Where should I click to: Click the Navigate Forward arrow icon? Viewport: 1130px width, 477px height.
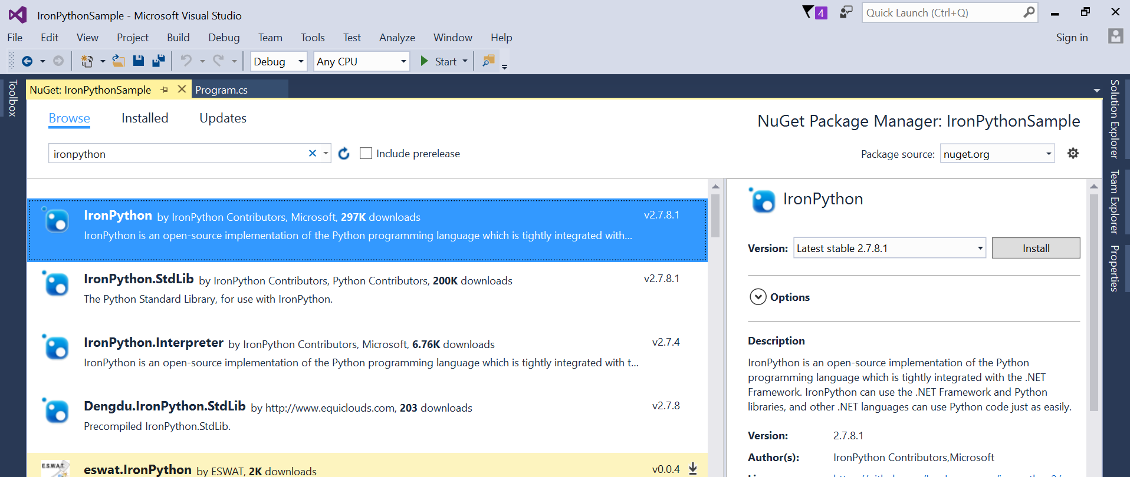point(58,61)
